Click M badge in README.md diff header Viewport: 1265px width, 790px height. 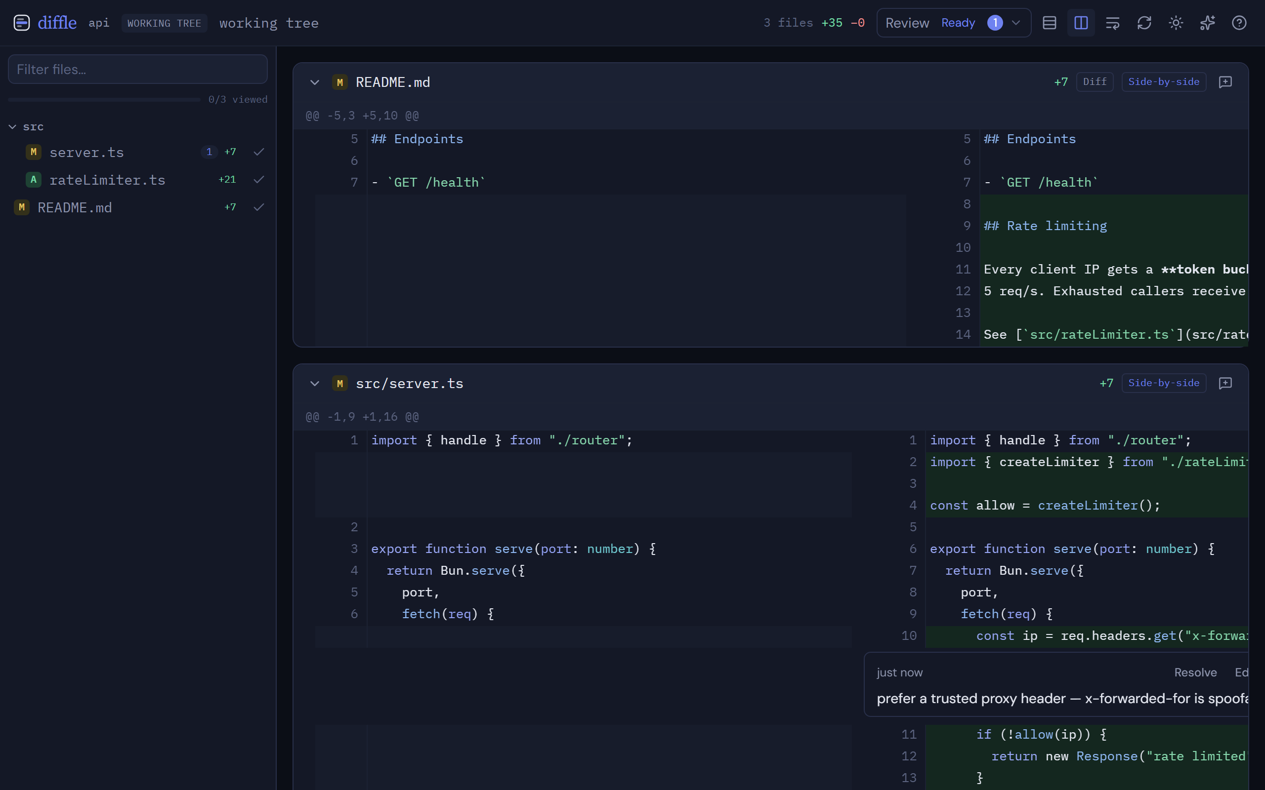click(x=340, y=82)
